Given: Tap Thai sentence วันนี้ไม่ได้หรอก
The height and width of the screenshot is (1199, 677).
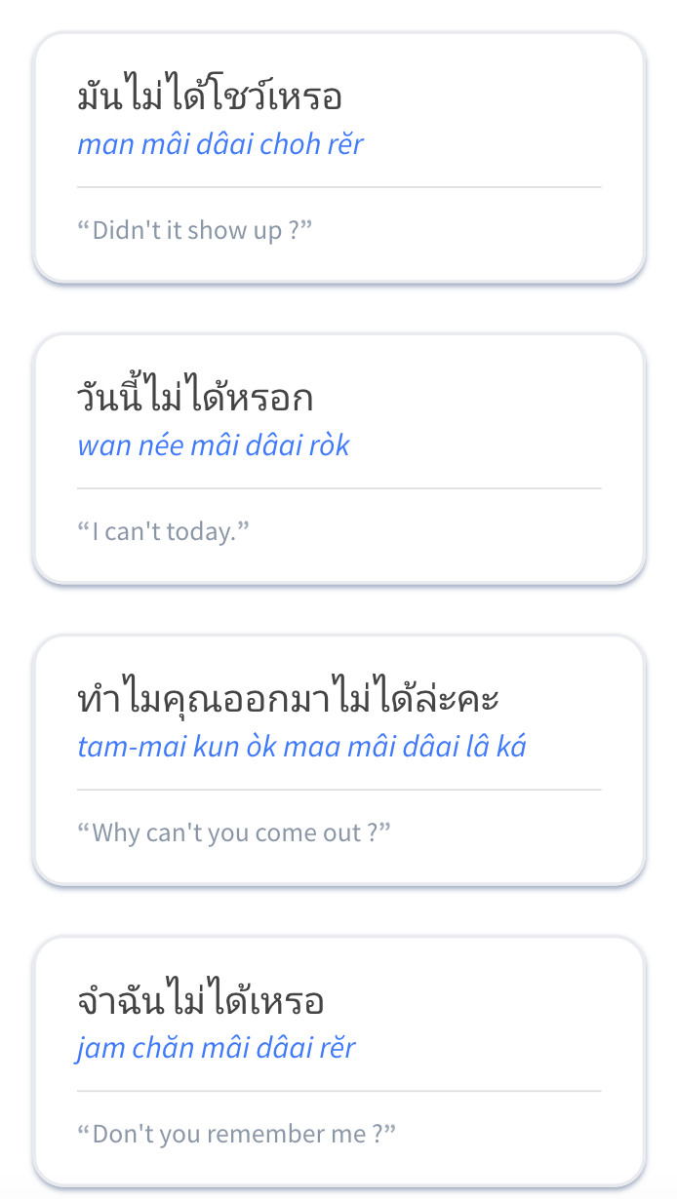Looking at the screenshot, I should [195, 398].
